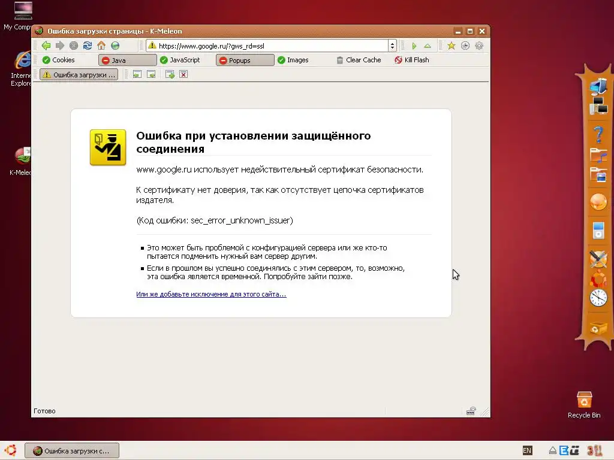Viewport: 614px width, 460px height.
Task: Click the URL address field
Action: pos(272,46)
